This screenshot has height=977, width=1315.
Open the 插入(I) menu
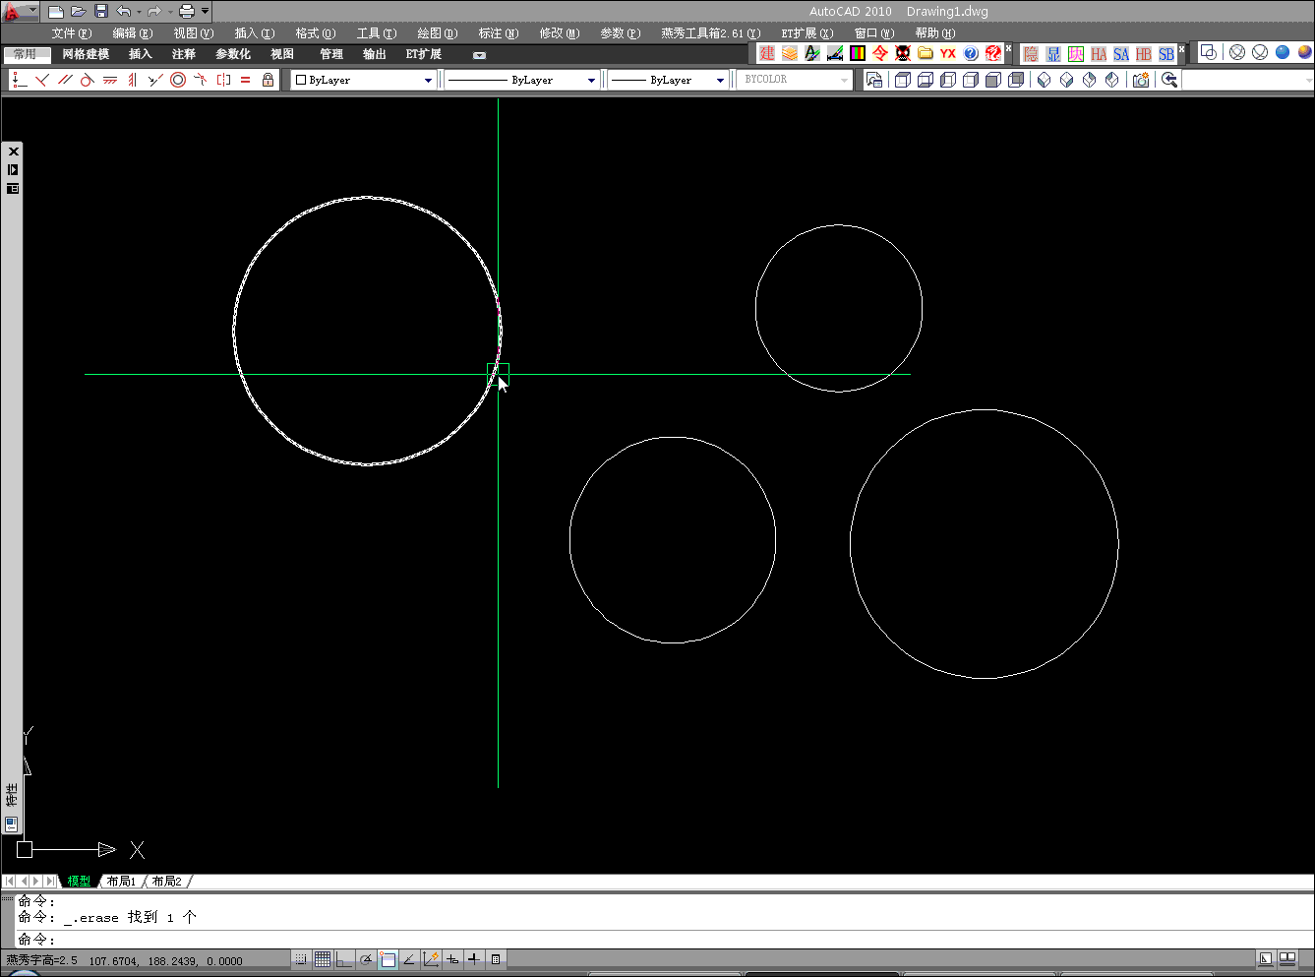255,33
